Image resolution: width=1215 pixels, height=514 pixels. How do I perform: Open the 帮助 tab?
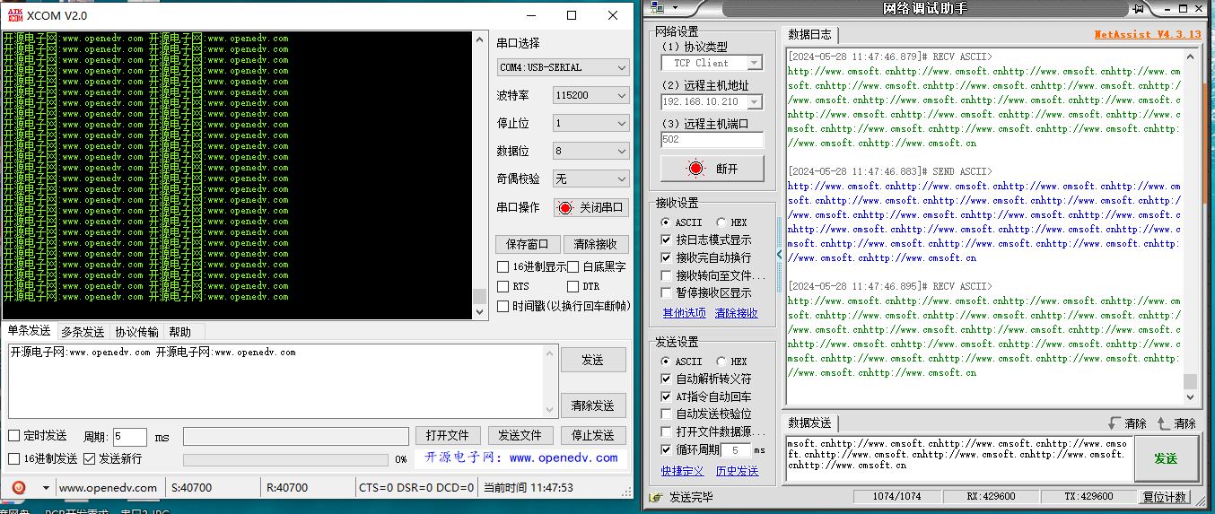coord(180,332)
